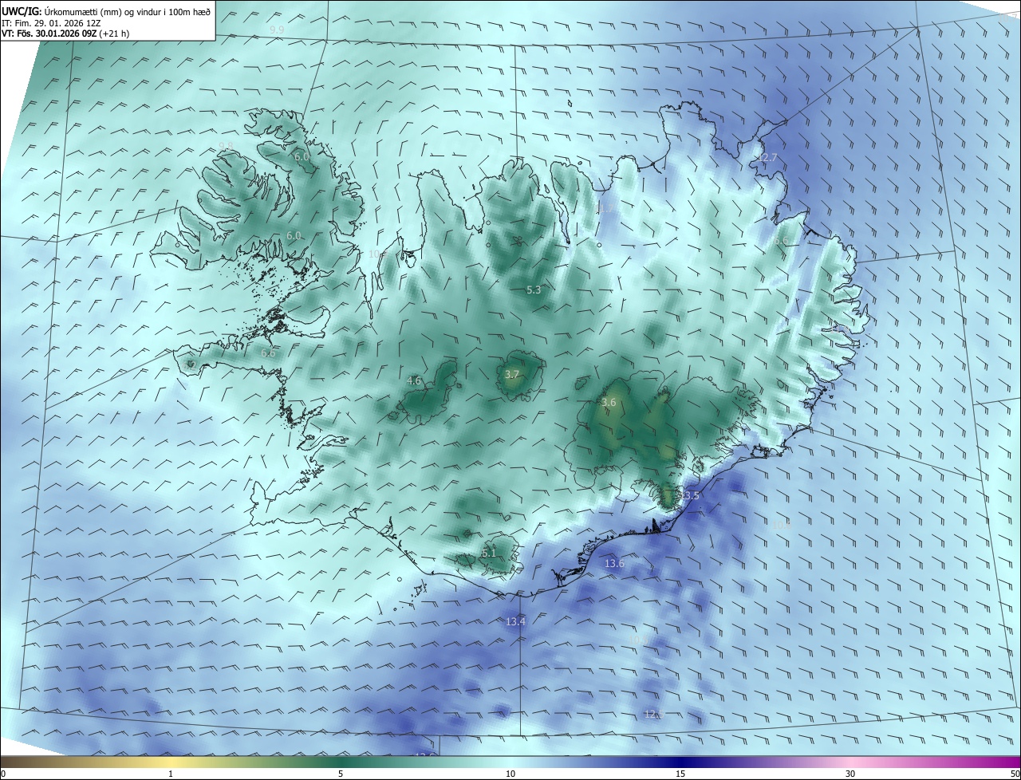Pick the 5.1 value label
1021x780 pixels.
pos(489,553)
